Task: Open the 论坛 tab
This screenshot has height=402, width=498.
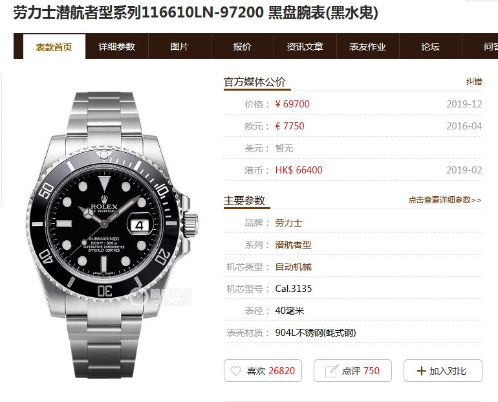Action: [430, 47]
